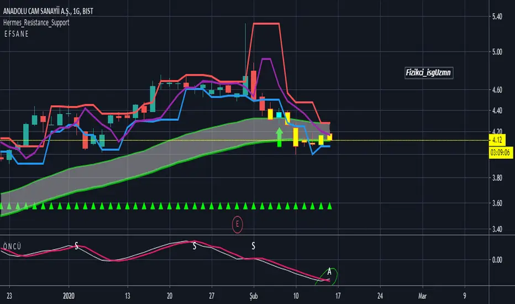Click the 24 date axis label
This screenshot has width=515, height=304.
pyautogui.click(x=380, y=296)
